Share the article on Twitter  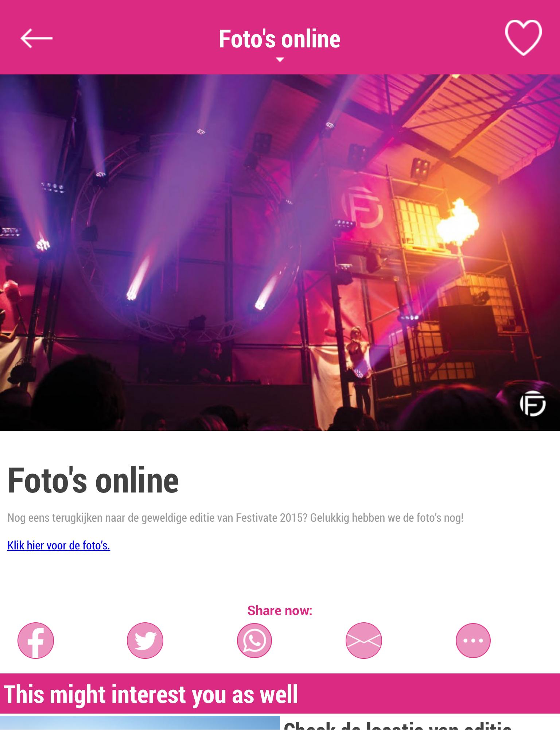(x=145, y=640)
